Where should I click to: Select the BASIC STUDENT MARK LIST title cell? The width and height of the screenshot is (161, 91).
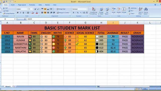coord(73,28)
